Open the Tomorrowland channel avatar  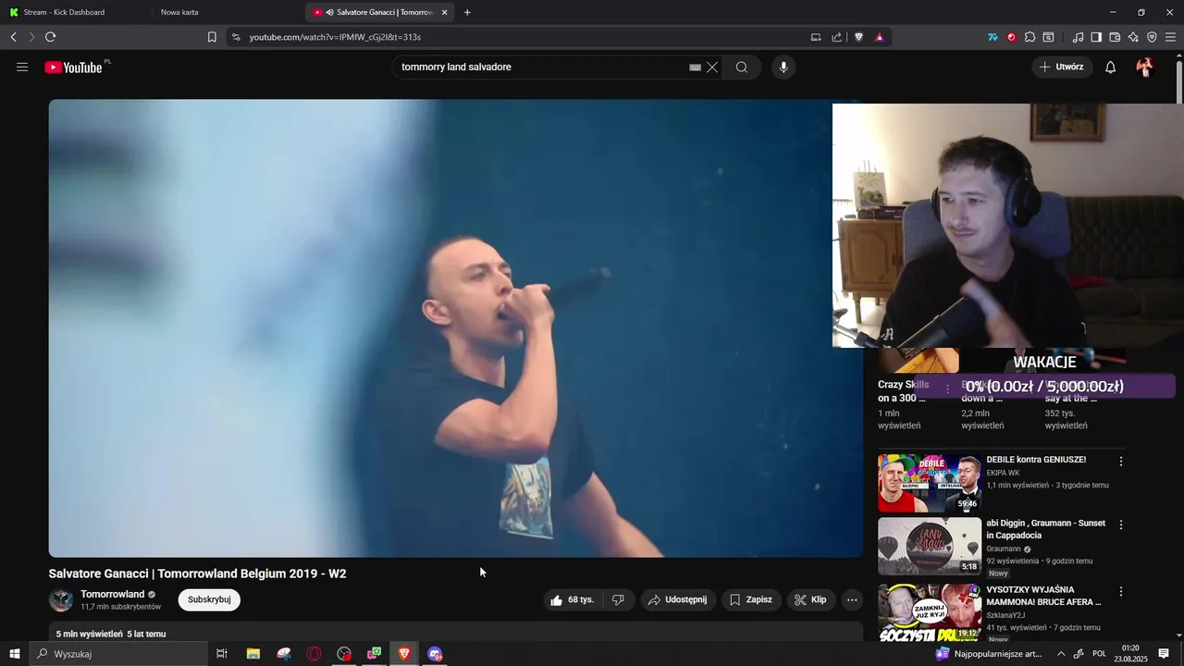coord(61,599)
